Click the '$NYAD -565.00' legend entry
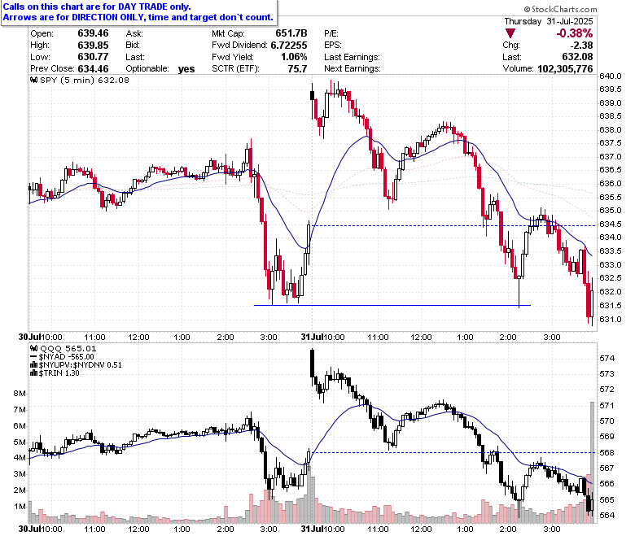Viewport: 635px width, 536px height. [67, 357]
